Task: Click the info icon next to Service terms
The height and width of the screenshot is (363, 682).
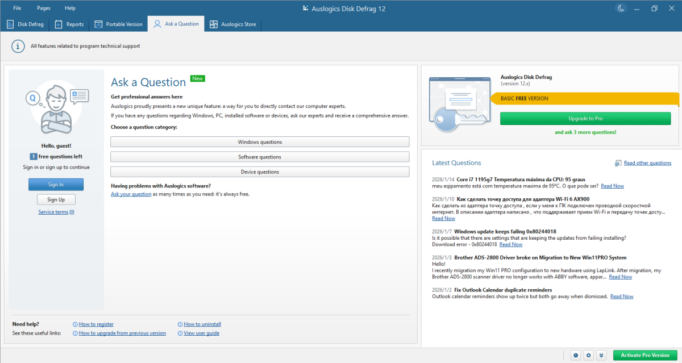Action: [72, 212]
